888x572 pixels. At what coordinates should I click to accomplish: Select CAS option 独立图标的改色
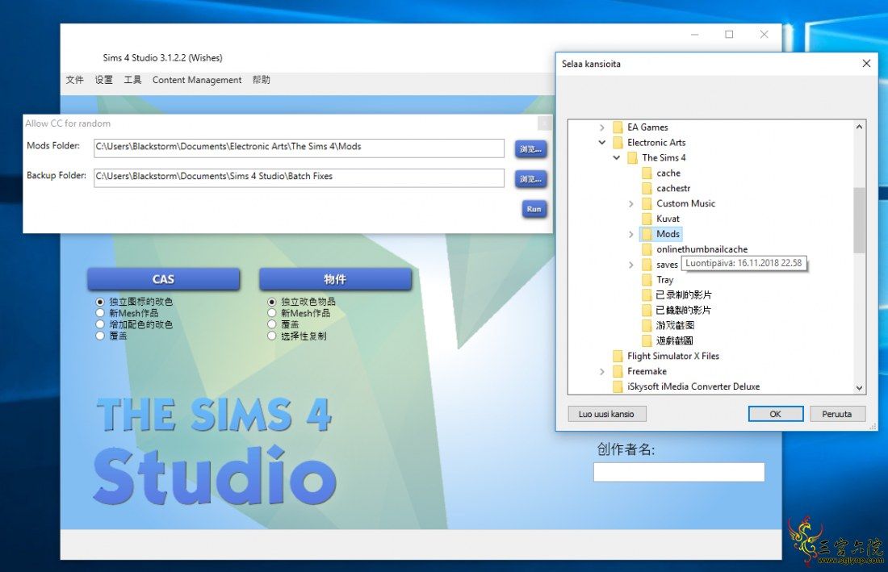[x=100, y=302]
